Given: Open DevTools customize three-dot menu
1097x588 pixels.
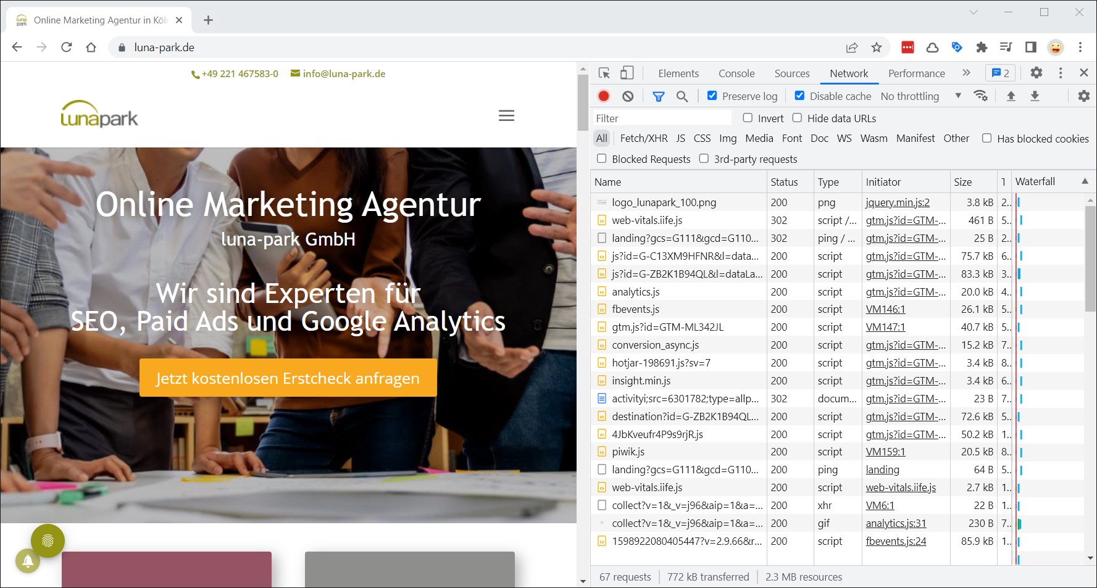Looking at the screenshot, I should (1061, 73).
